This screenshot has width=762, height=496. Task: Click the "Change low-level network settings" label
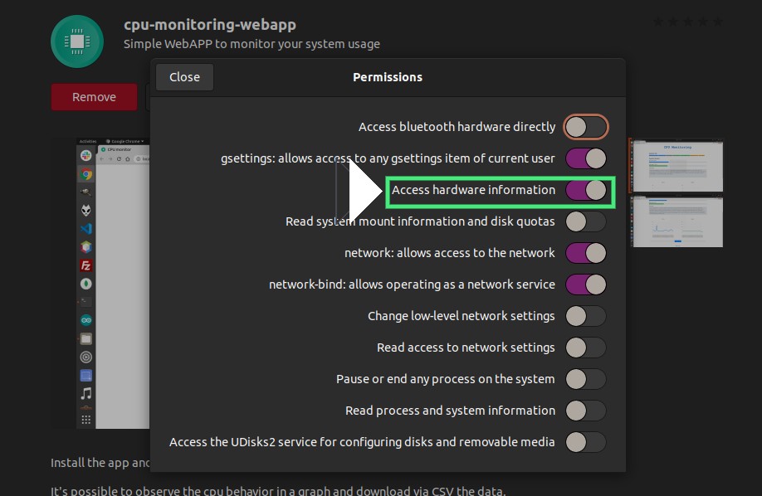[462, 316]
